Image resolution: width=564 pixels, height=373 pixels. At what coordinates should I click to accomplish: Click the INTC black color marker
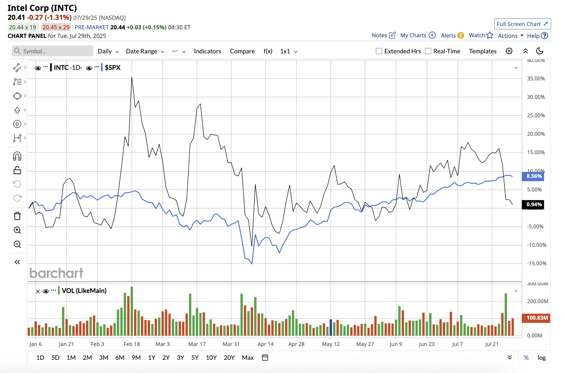pos(51,68)
